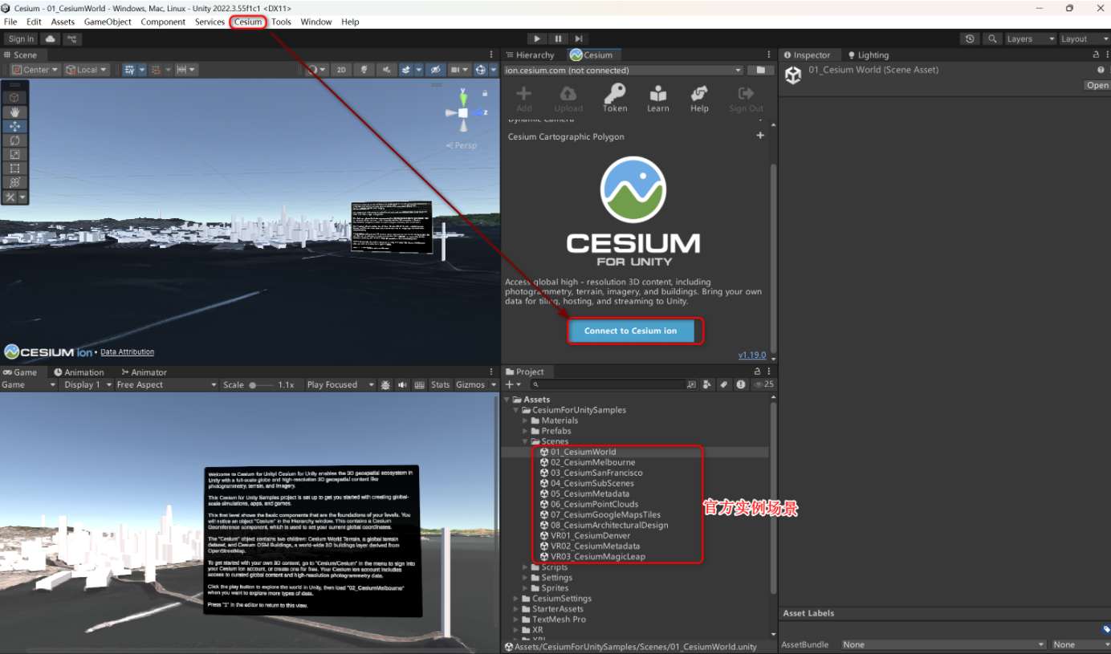Click the v1.19.0 version link

[x=752, y=355]
